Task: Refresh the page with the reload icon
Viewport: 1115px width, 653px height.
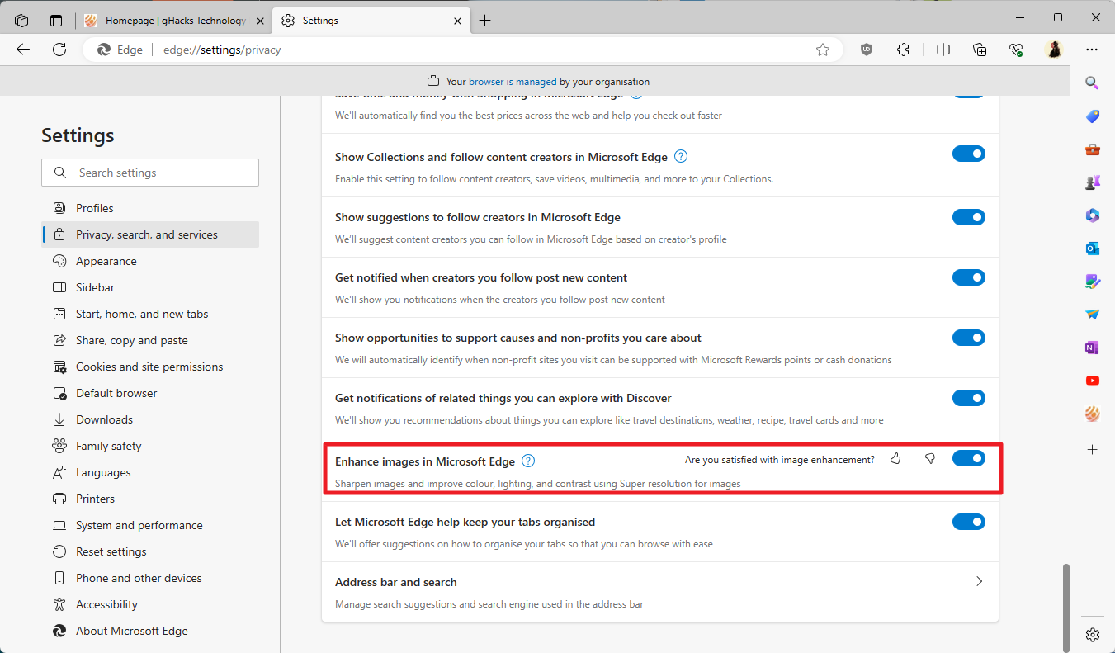Action: (59, 50)
